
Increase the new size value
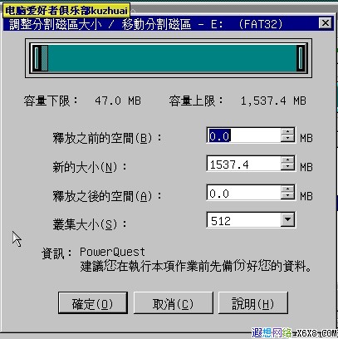click(x=287, y=160)
